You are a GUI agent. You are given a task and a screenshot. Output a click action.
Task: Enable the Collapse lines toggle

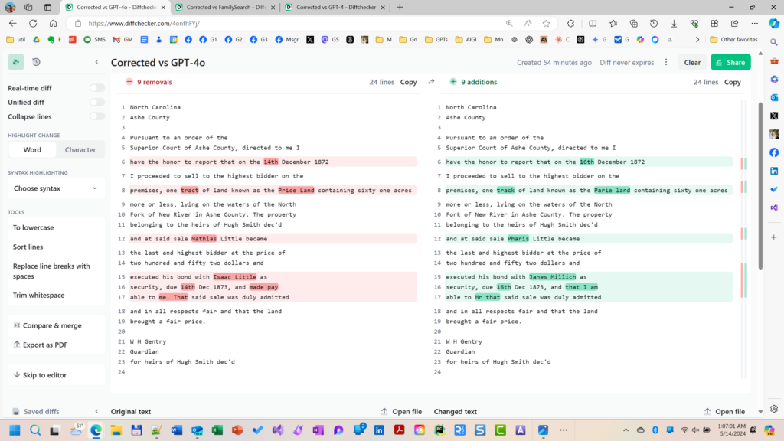pyautogui.click(x=97, y=116)
